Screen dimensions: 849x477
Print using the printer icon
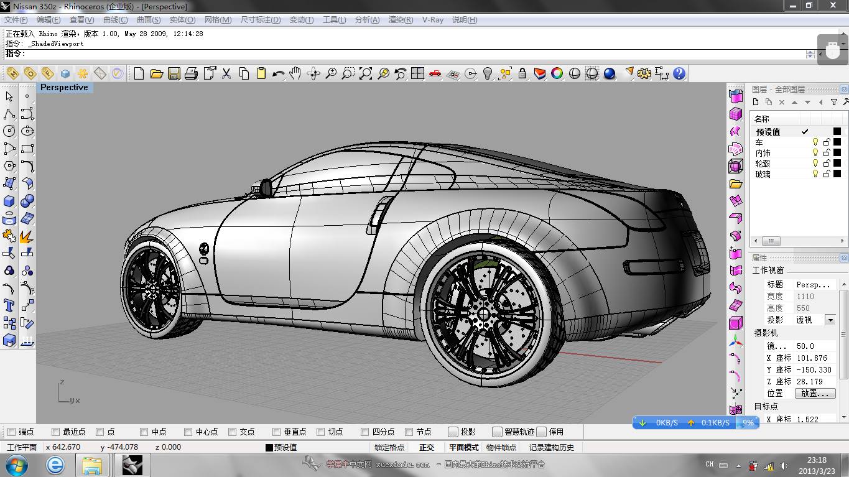192,73
